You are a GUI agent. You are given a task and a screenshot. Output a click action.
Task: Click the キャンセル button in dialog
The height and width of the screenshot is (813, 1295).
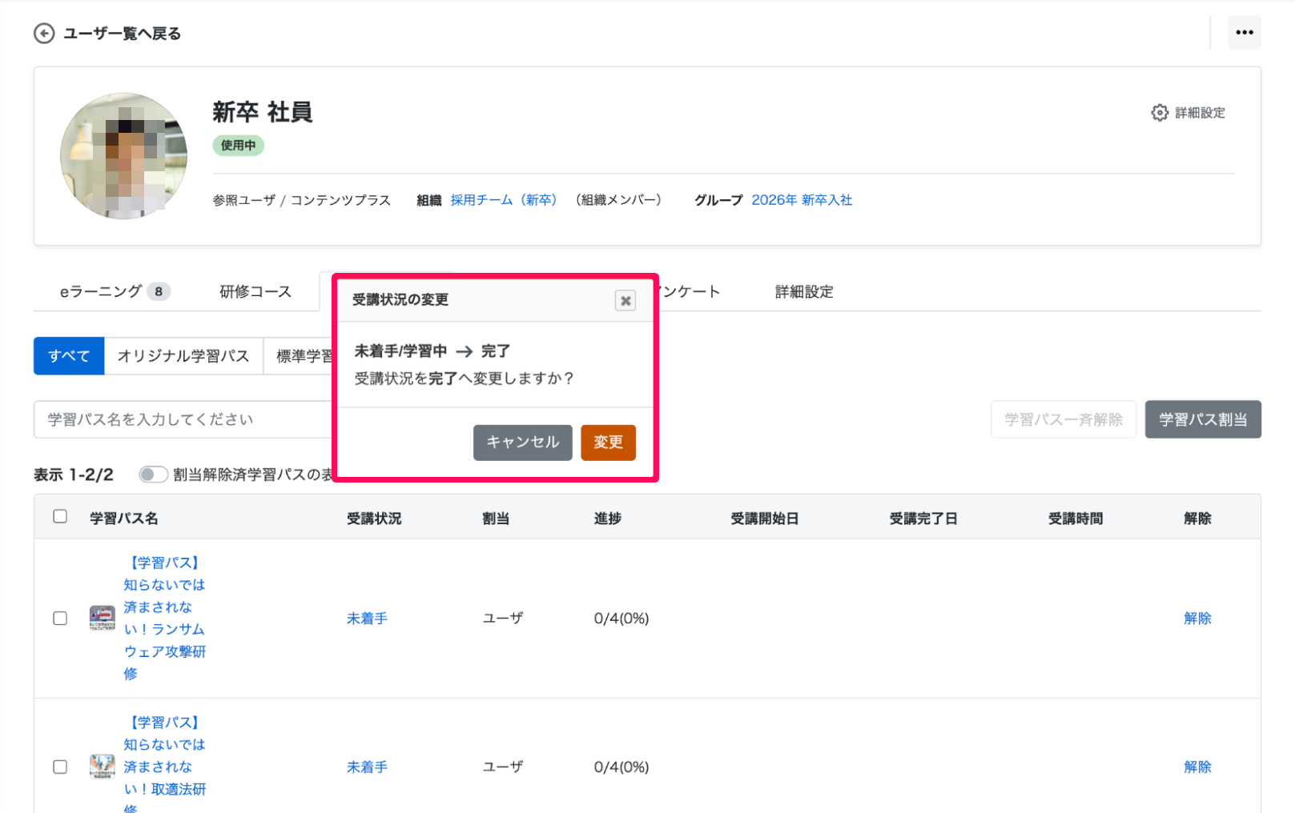tap(522, 443)
